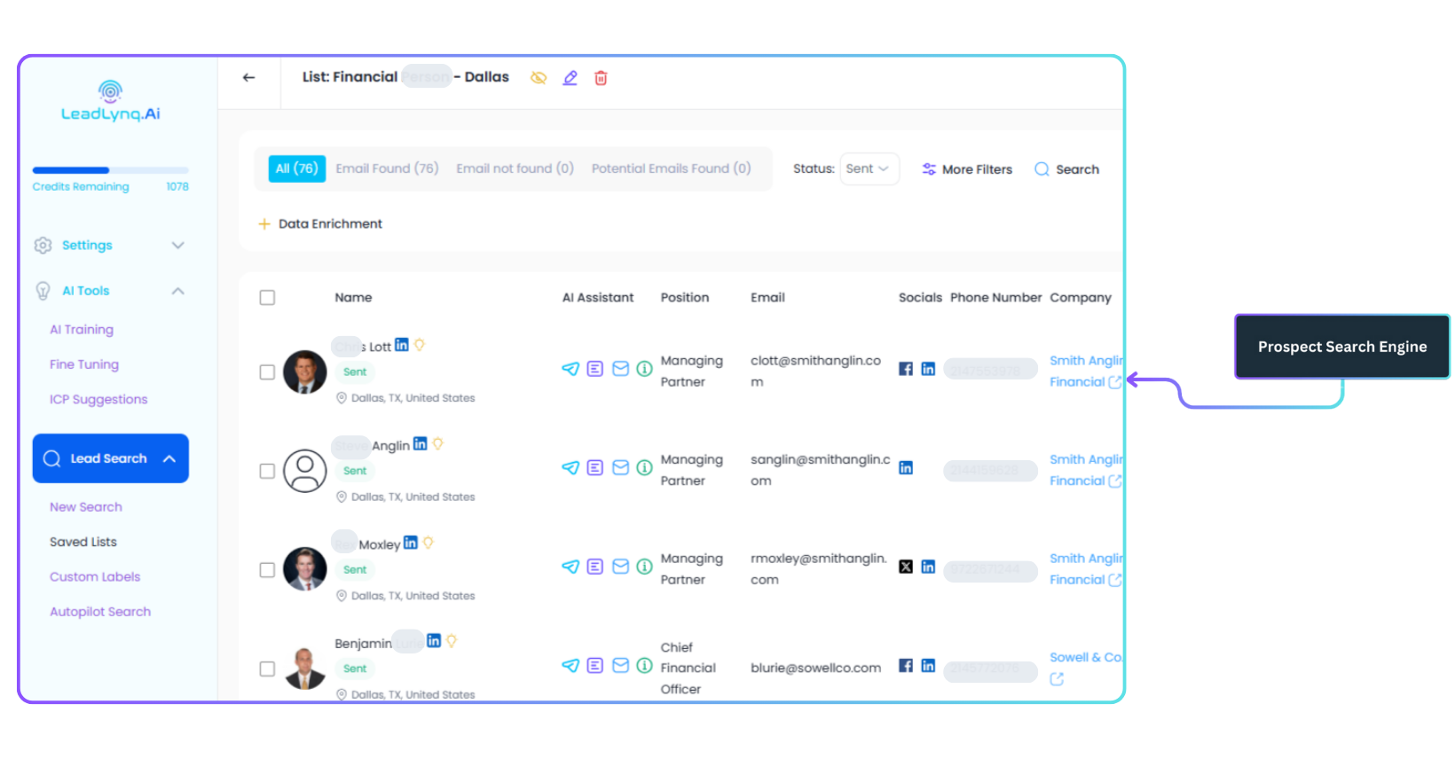Click envelope icon in clott@smithanglin row
Screen dimensions: 1455x759
tap(621, 369)
